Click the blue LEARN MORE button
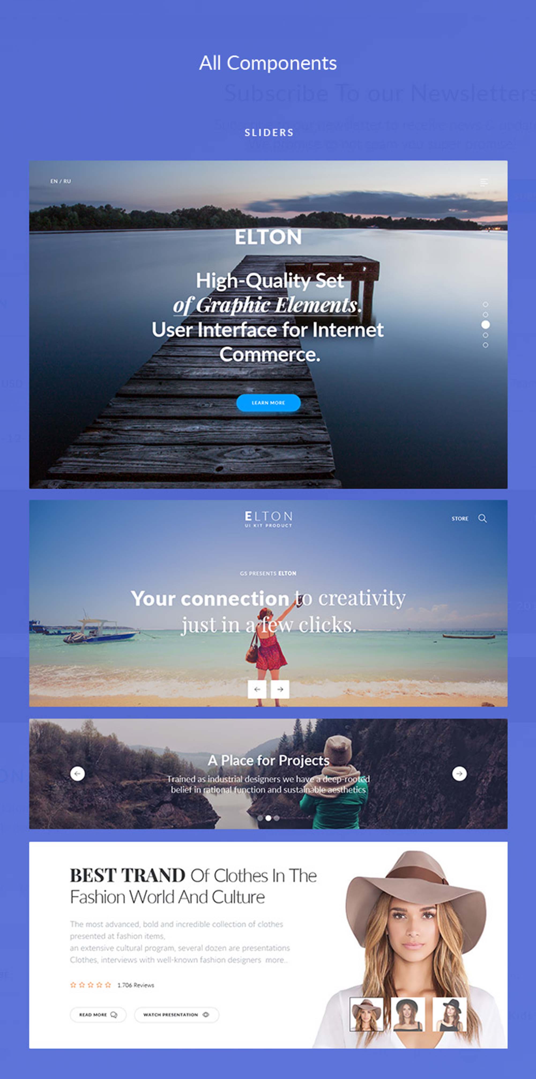The image size is (536, 1079). [269, 403]
